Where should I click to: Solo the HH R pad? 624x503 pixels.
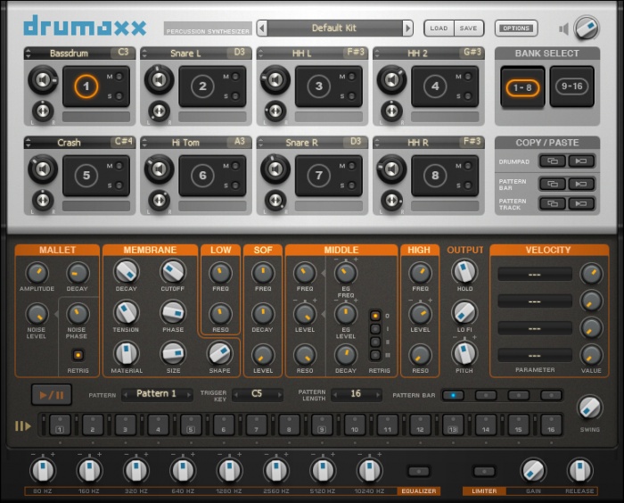coord(468,186)
